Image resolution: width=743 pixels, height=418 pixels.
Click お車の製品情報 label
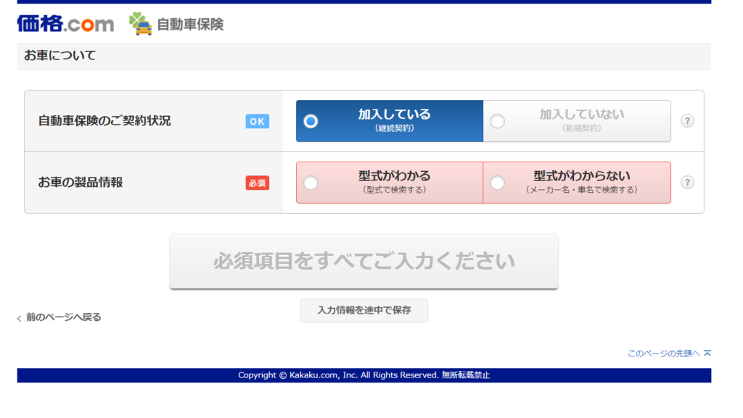point(80,183)
